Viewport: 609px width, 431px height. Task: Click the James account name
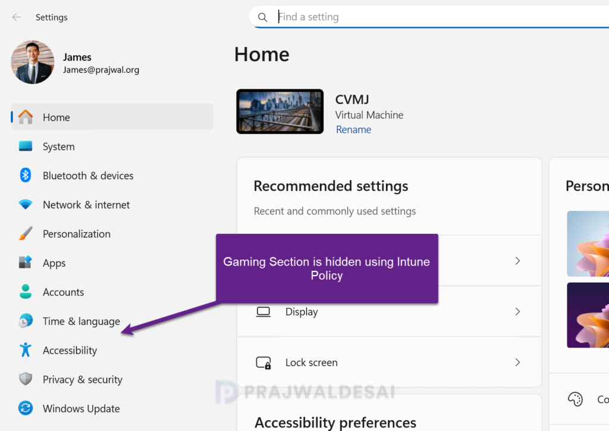pyautogui.click(x=77, y=57)
